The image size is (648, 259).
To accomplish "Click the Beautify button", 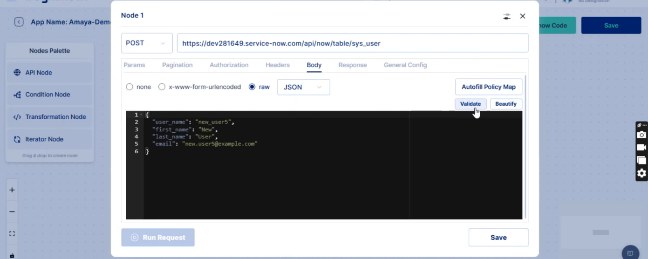I will pyautogui.click(x=506, y=104).
